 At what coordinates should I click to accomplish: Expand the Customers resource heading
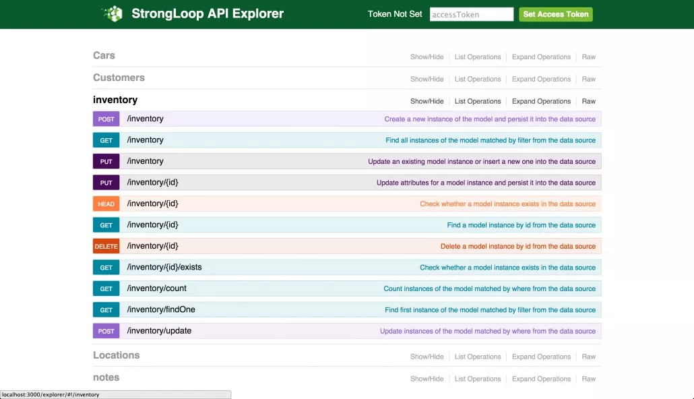tap(119, 78)
